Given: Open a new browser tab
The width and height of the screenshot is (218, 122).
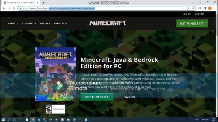Looking at the screenshot, I should (44, 3).
